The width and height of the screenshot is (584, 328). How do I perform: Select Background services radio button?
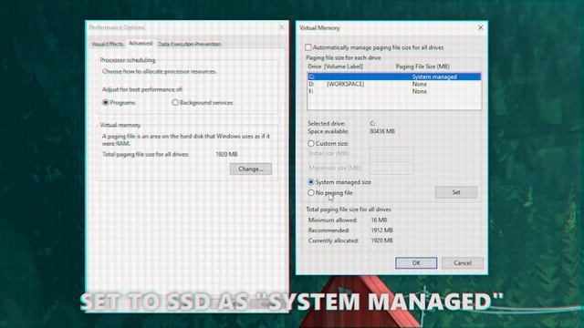click(175, 102)
